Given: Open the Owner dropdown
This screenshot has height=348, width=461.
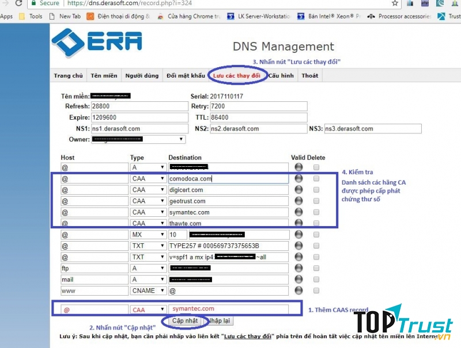Looking at the screenshot, I should coord(138,139).
